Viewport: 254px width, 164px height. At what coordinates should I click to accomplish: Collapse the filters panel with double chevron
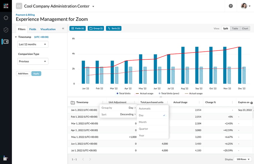pos(63,29)
